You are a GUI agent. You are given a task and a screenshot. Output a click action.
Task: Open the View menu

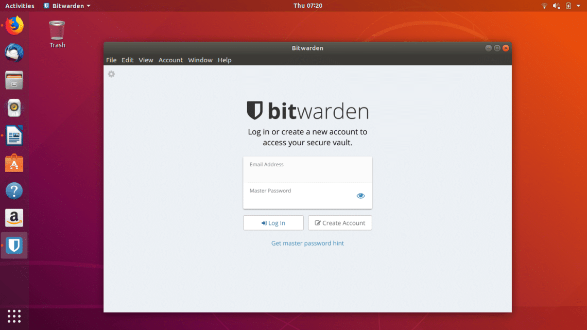(x=146, y=60)
